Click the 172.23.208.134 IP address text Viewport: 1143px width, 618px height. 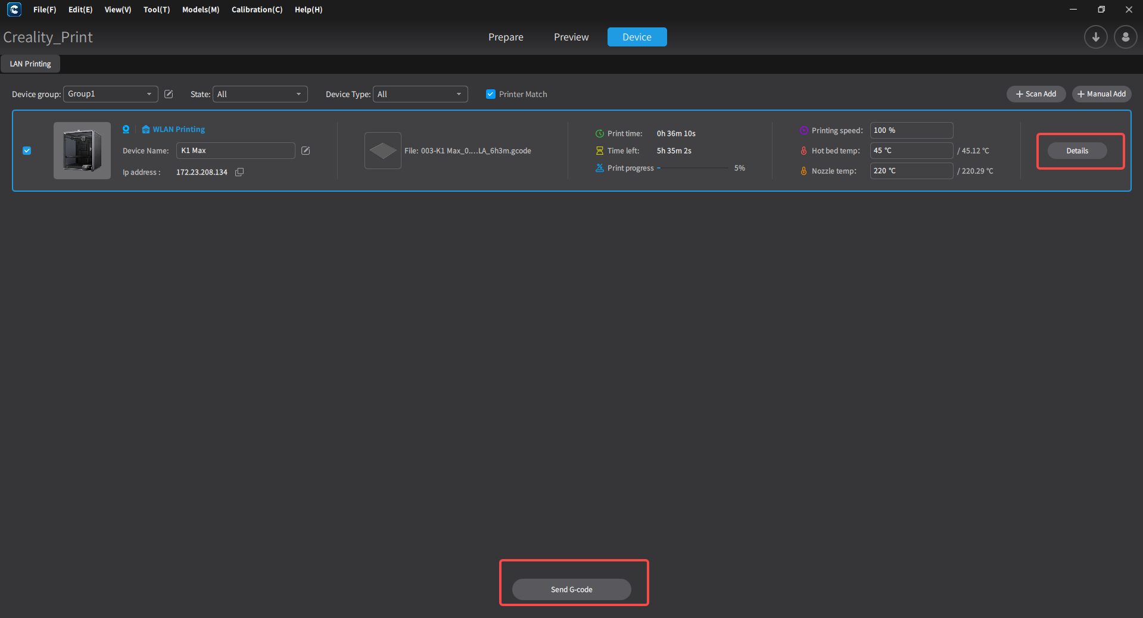point(202,172)
